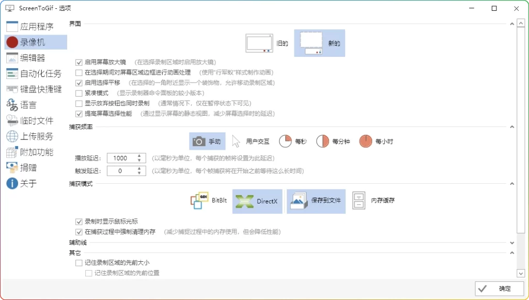Open the 语言 settings page

click(x=28, y=105)
